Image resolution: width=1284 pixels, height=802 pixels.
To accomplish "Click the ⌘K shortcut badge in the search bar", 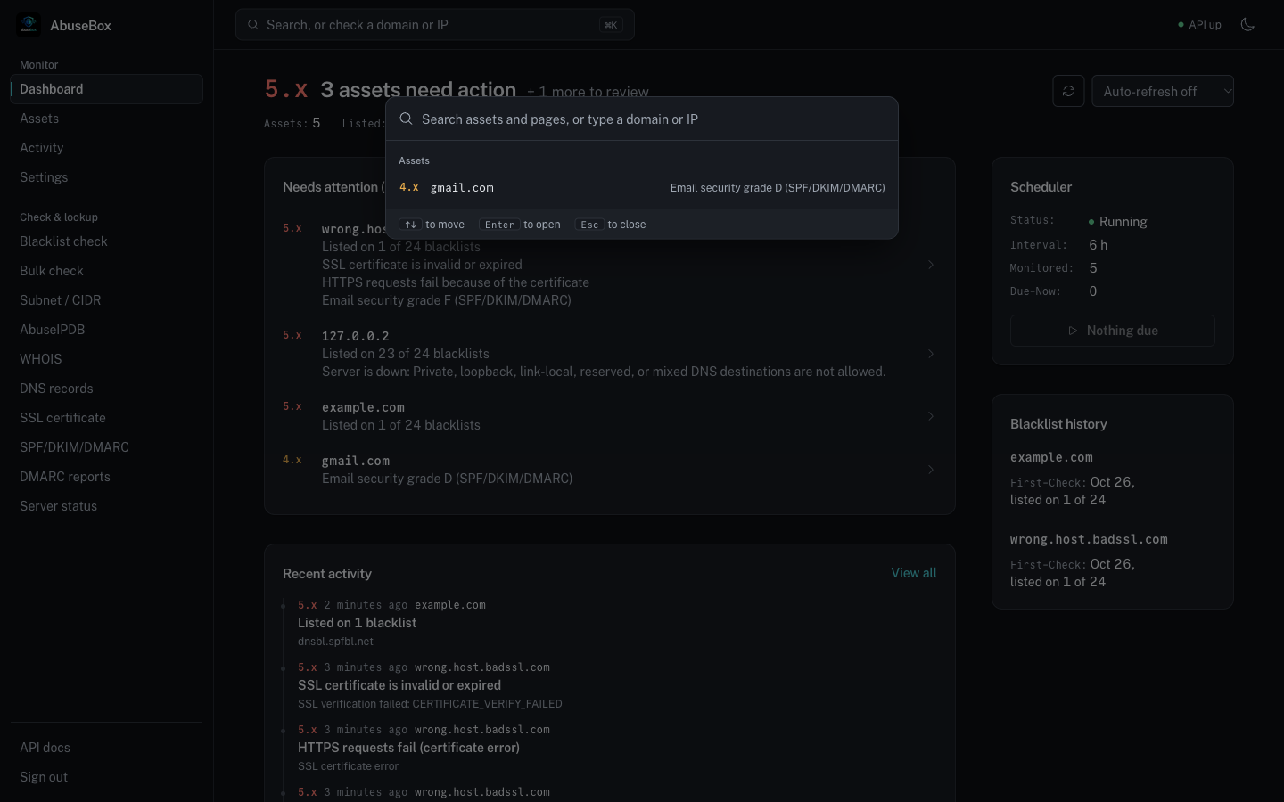I will tap(611, 25).
